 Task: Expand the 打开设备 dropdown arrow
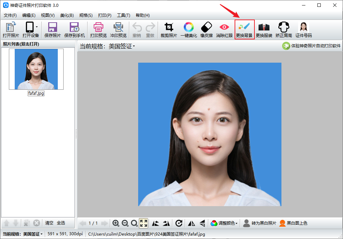pos(37,27)
